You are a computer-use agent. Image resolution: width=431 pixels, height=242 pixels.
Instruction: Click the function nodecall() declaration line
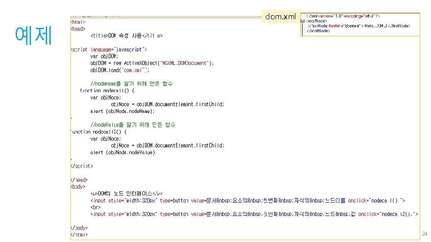point(107,91)
